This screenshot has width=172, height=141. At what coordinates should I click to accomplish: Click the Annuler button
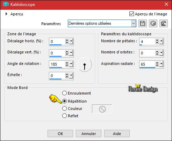tap(88, 134)
